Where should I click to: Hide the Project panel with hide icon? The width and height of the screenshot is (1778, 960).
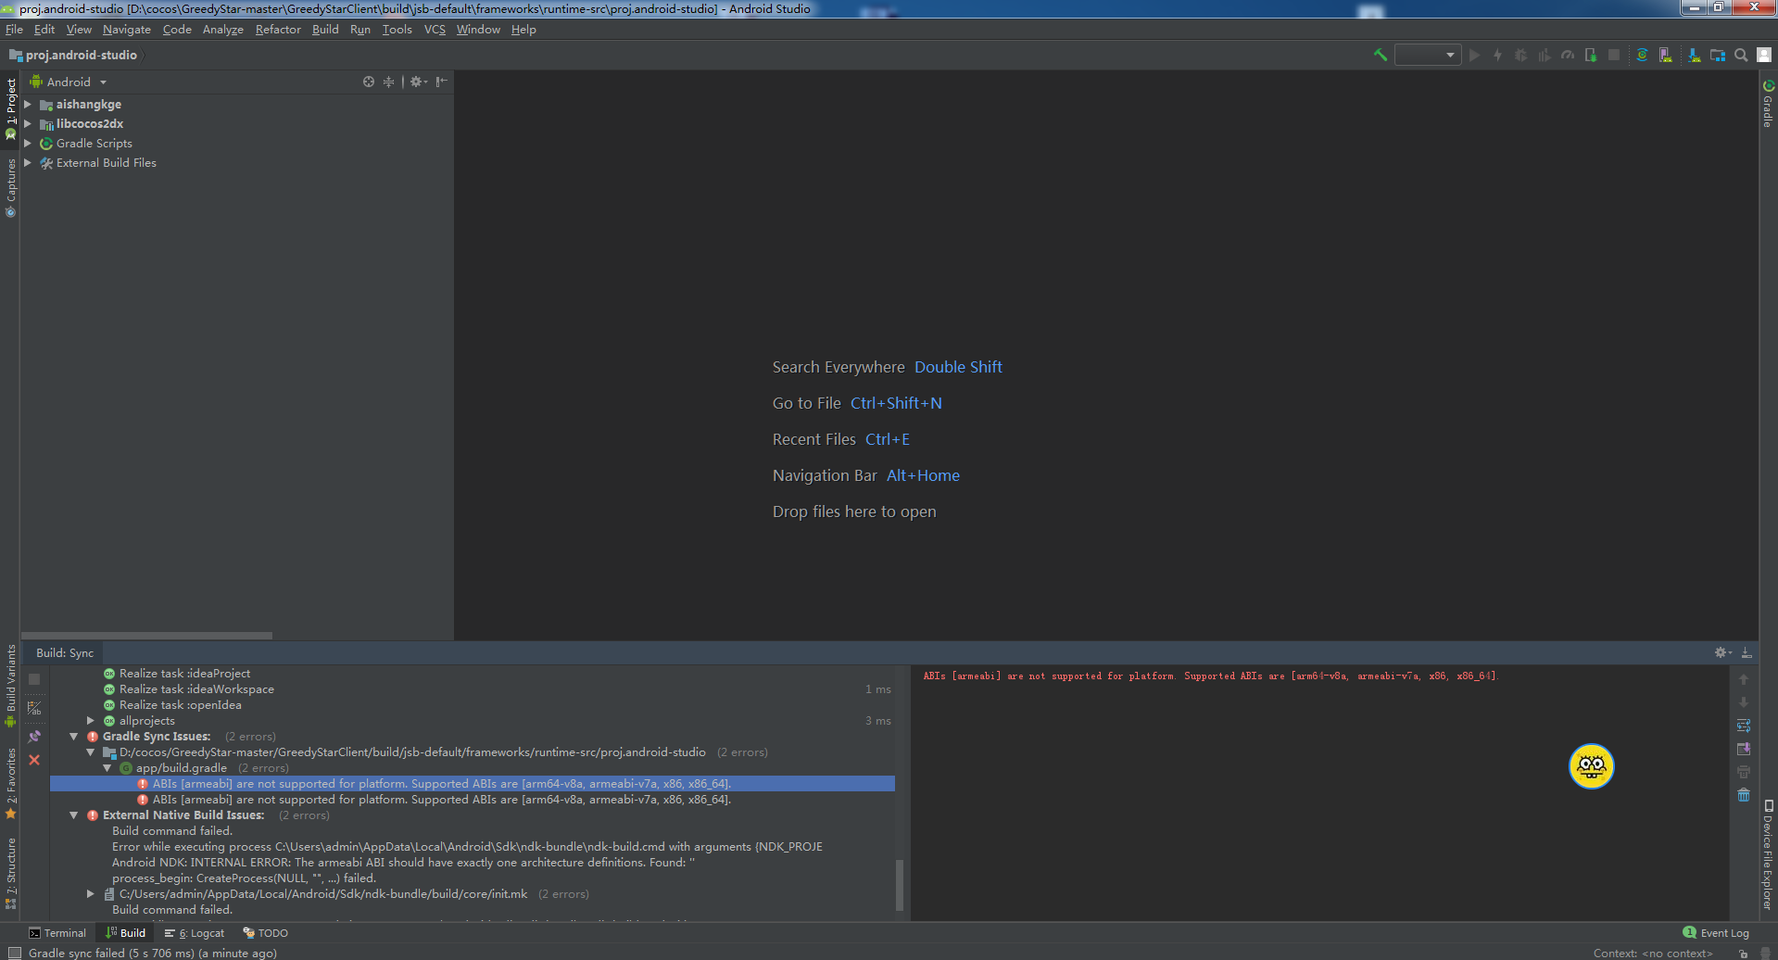442,82
